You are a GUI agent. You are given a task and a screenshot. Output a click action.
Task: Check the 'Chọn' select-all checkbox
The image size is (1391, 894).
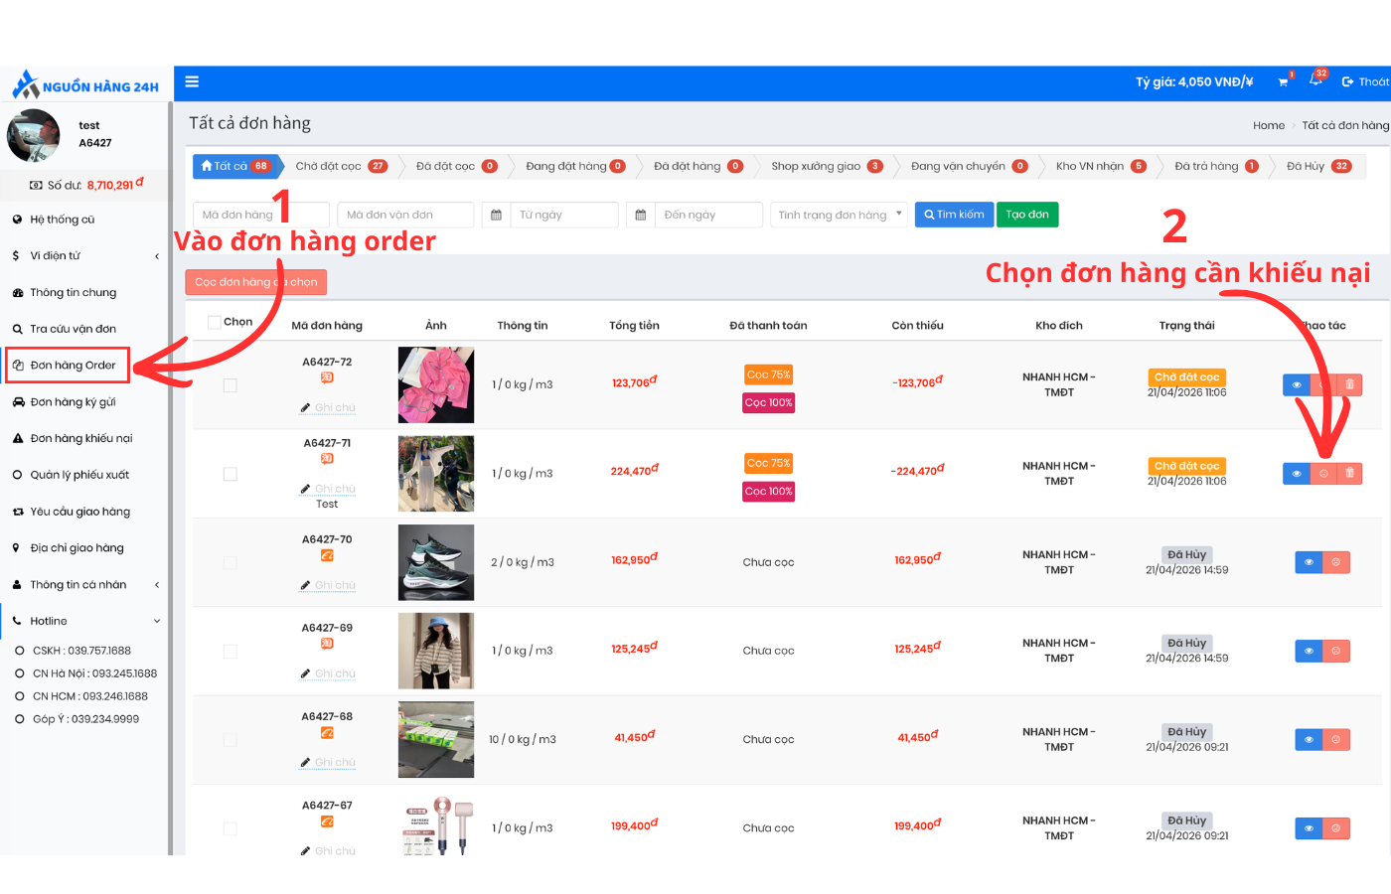pos(214,322)
